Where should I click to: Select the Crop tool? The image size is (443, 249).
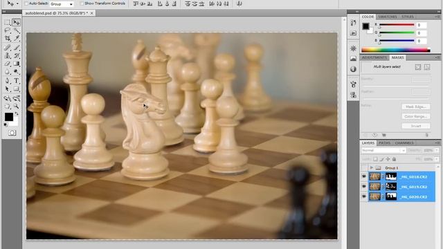[8, 39]
